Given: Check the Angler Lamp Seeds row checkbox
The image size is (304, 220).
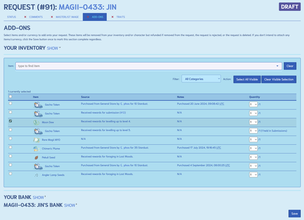Looking at the screenshot, I should point(10,174).
